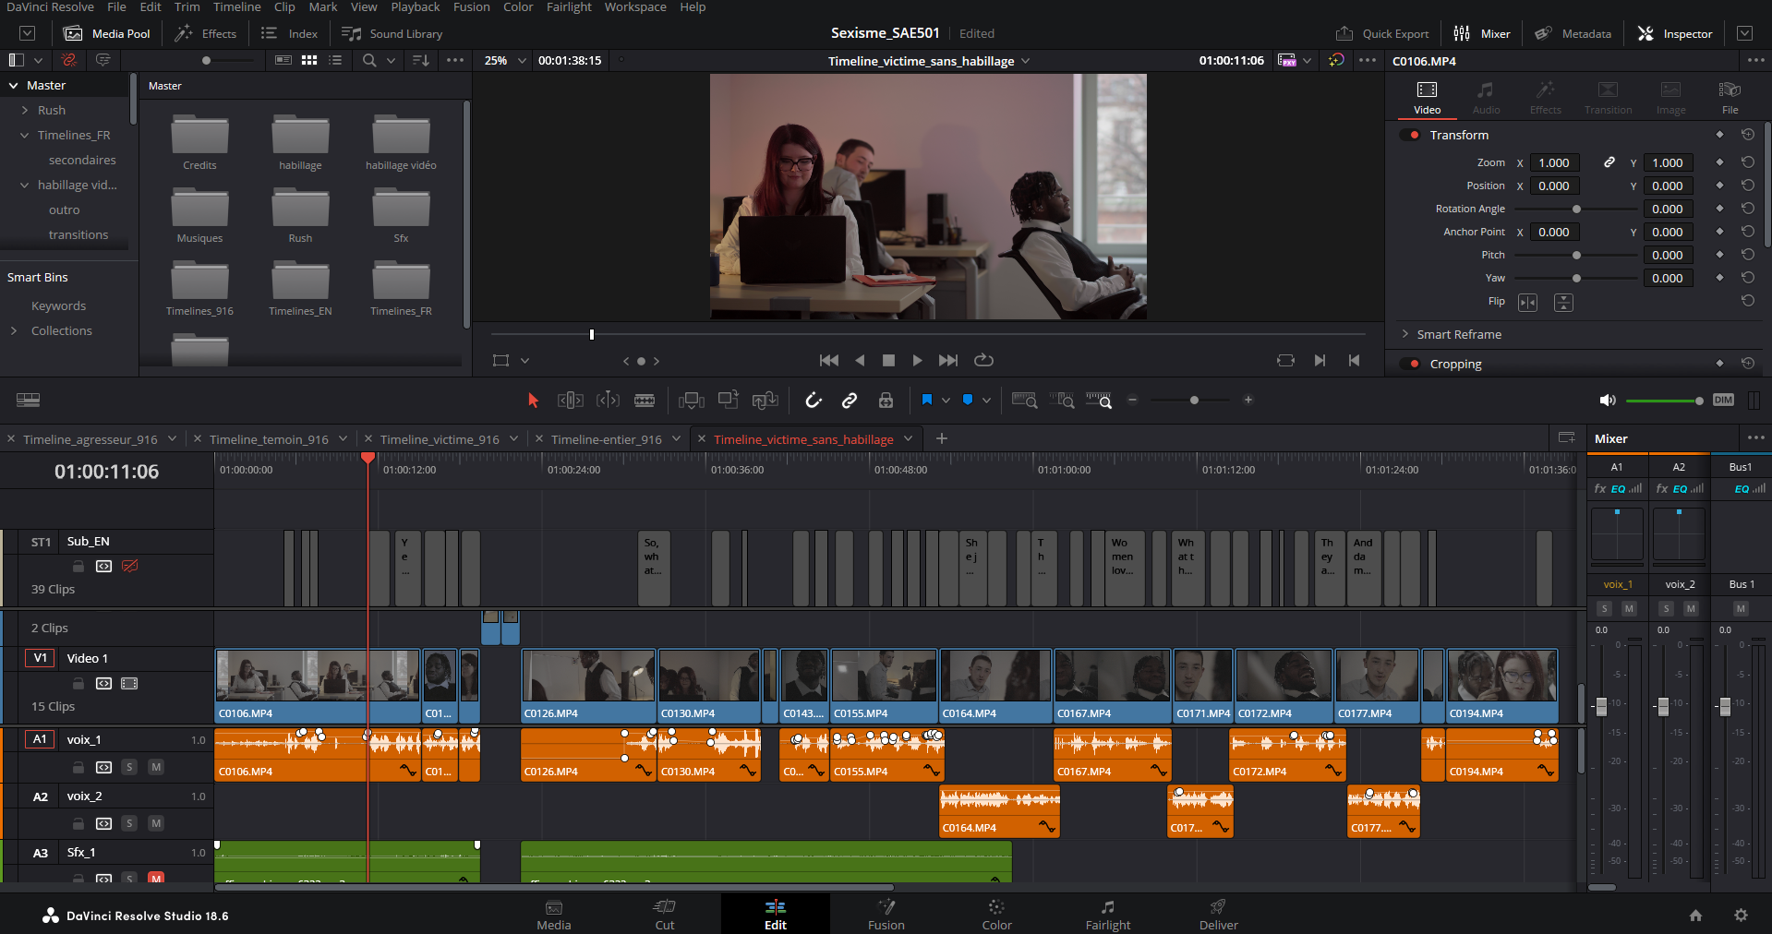The width and height of the screenshot is (1772, 934).
Task: Solo the voix_2 audio track
Action: (129, 823)
